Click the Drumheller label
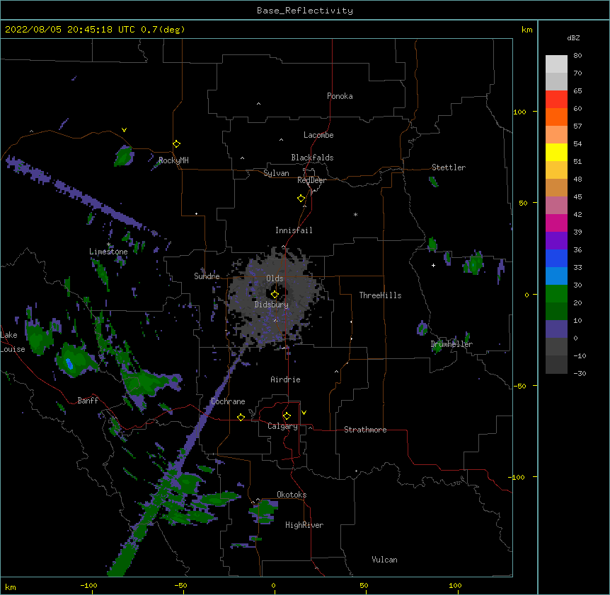The width and height of the screenshot is (610, 595). point(451,344)
